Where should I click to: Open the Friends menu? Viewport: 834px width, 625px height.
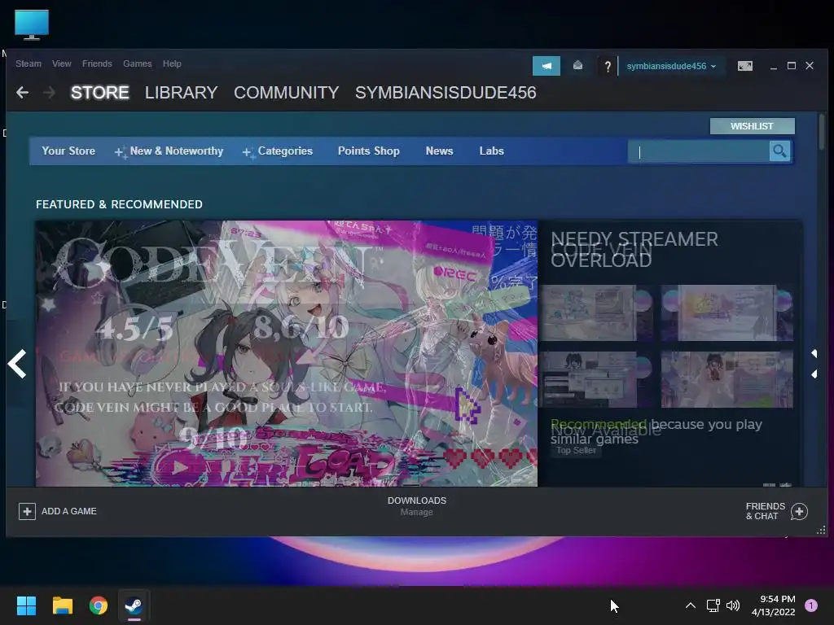point(97,63)
